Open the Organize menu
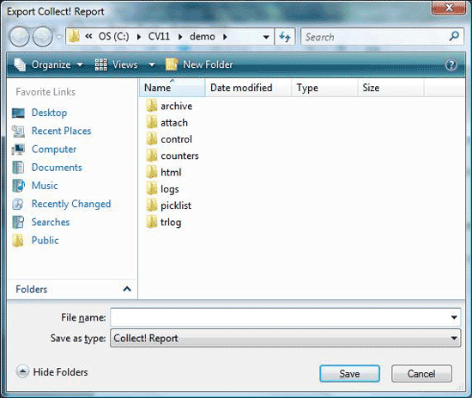 click(48, 64)
